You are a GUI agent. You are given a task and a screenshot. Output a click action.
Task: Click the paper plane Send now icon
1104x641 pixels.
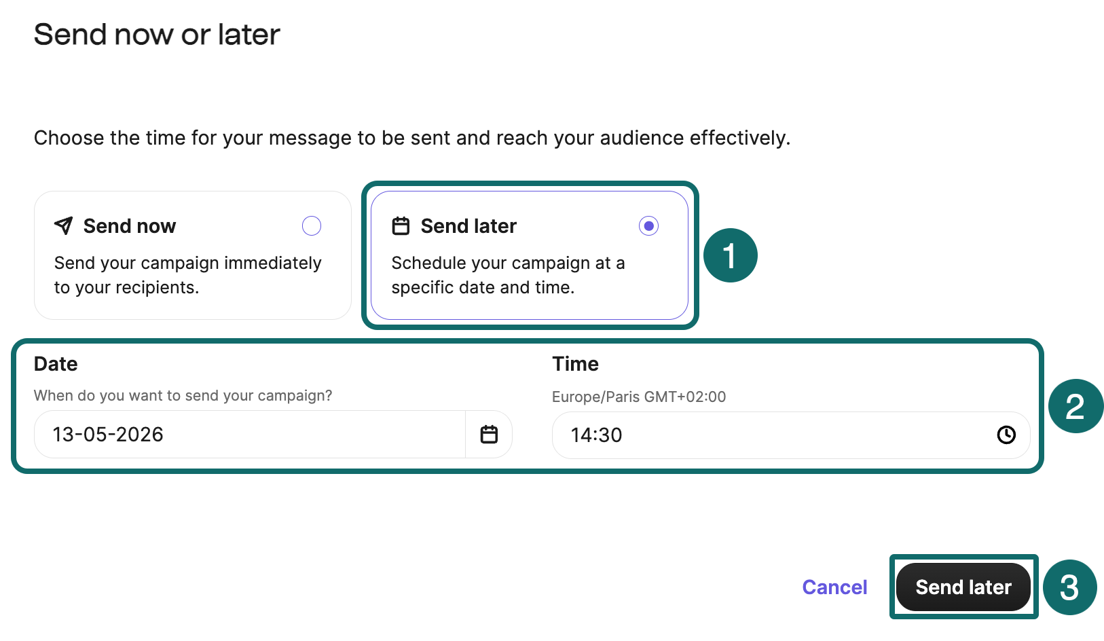[63, 225]
